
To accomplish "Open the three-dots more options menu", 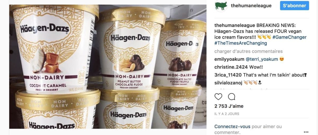I will pos(306,132).
